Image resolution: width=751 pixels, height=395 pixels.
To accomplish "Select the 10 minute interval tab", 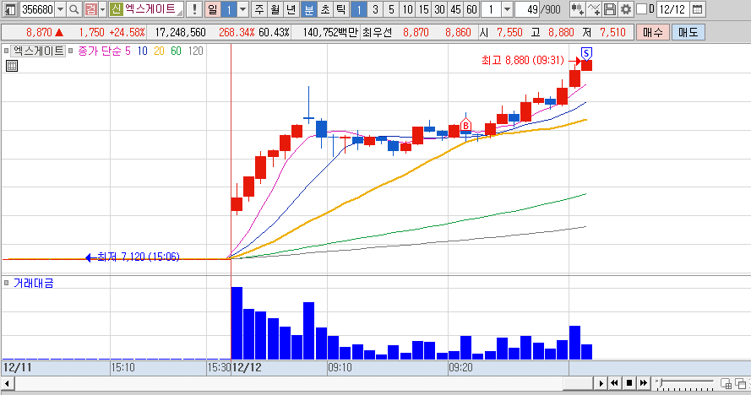I will [x=407, y=9].
